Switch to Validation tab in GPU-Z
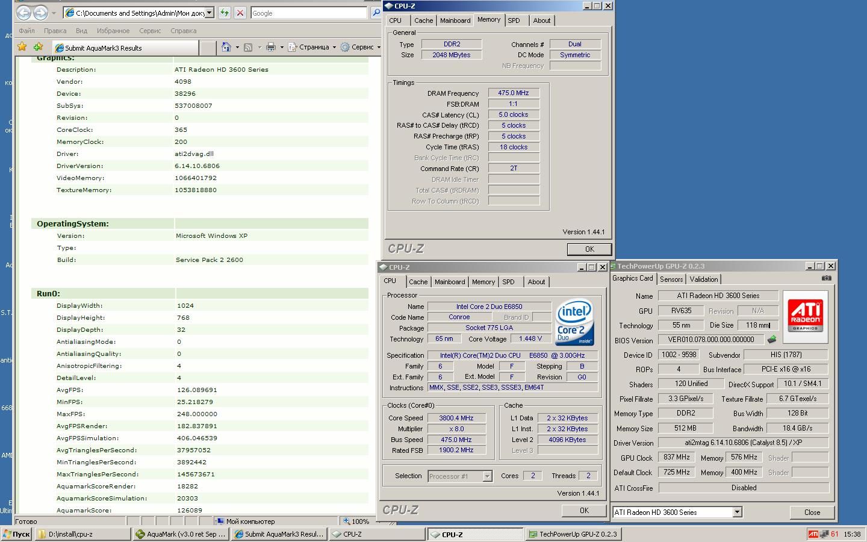 coord(704,279)
